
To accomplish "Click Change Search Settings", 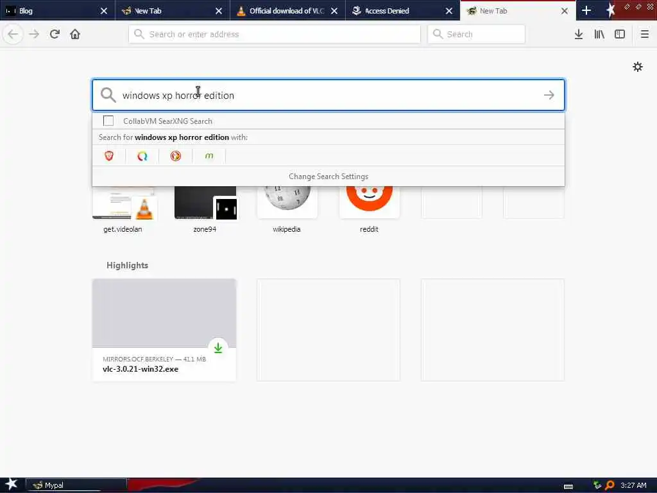I will pos(328,177).
